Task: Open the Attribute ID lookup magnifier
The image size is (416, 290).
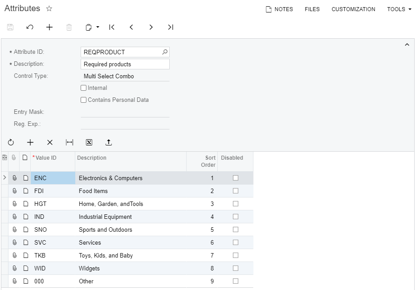Action: click(x=164, y=52)
